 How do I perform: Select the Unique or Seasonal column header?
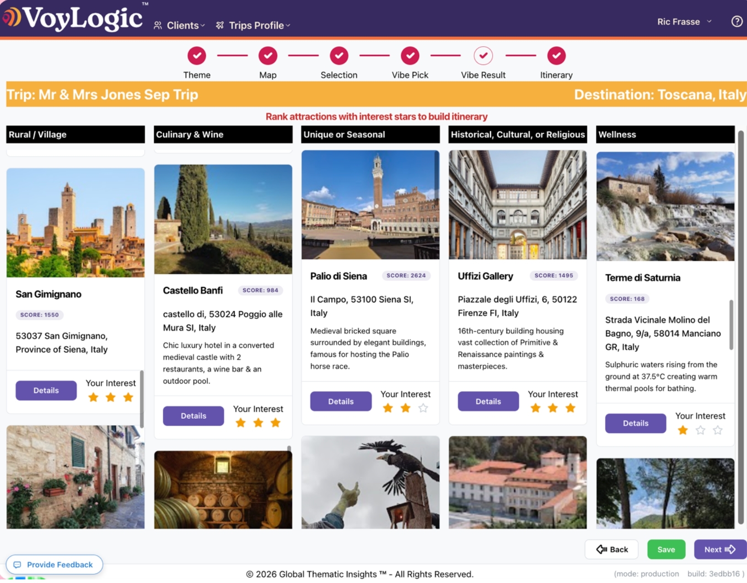(371, 135)
